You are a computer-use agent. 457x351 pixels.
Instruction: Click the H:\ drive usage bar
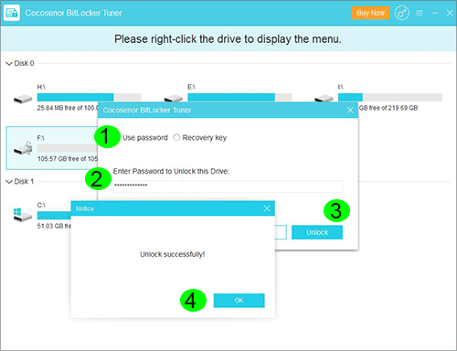[90, 97]
